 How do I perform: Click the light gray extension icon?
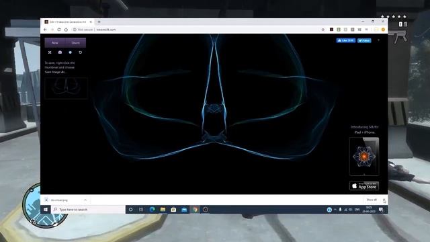coord(345,30)
